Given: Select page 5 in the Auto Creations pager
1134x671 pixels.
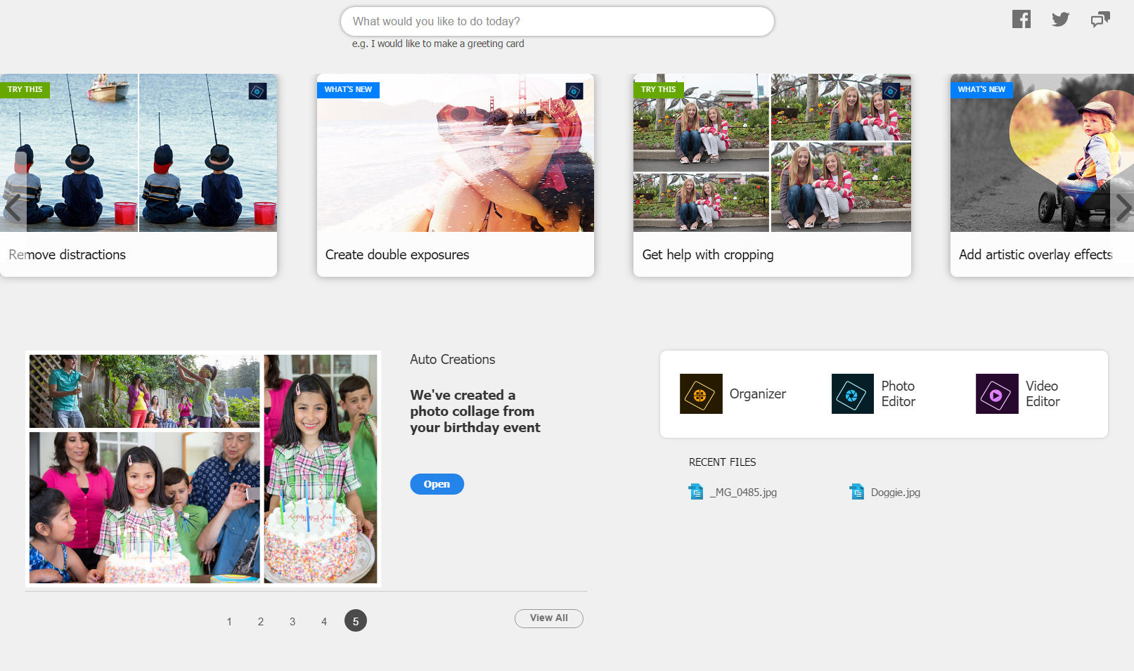Looking at the screenshot, I should click(356, 620).
